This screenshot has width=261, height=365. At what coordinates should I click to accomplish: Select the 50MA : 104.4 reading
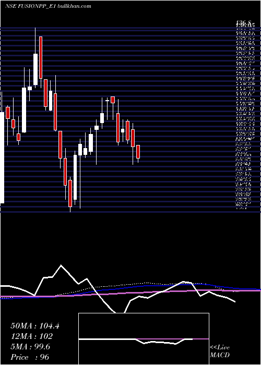tap(35, 326)
